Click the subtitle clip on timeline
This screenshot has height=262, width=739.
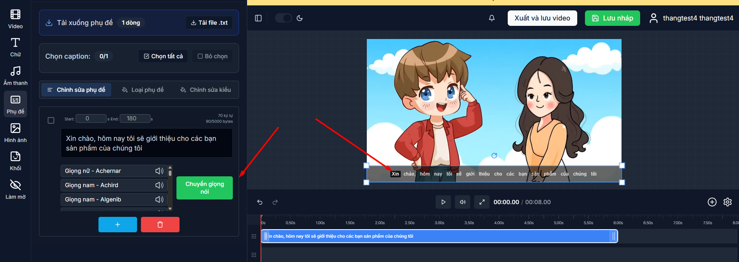[439, 236]
